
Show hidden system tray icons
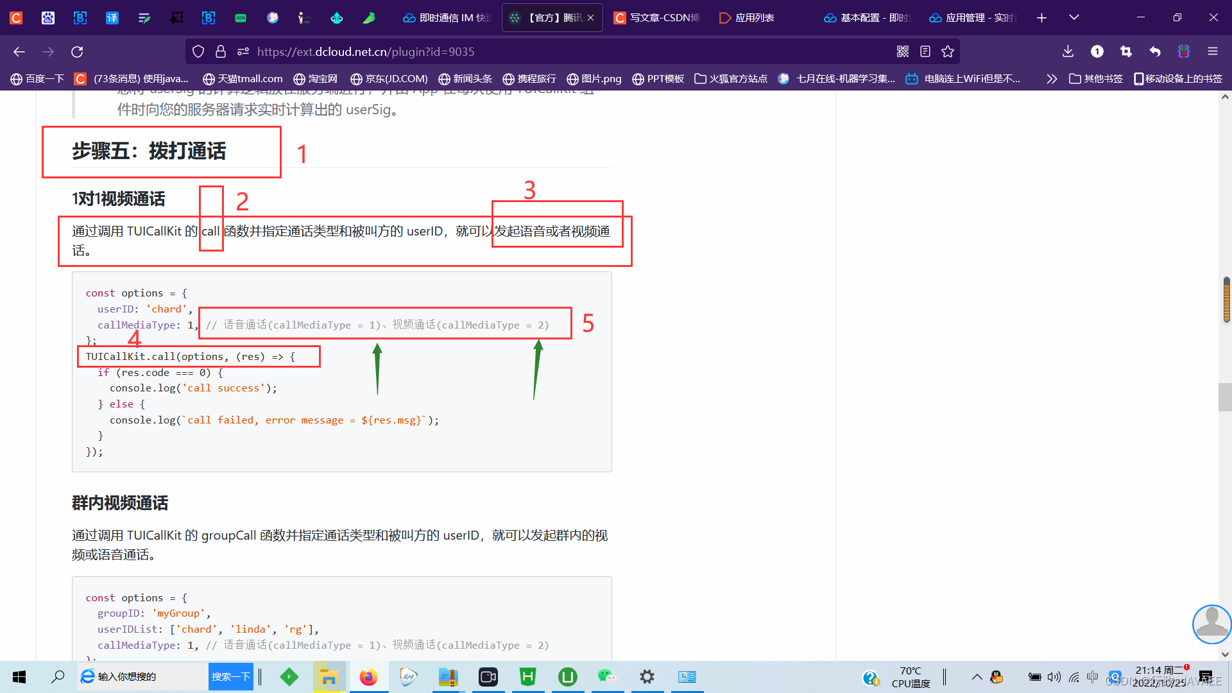[x=976, y=677]
